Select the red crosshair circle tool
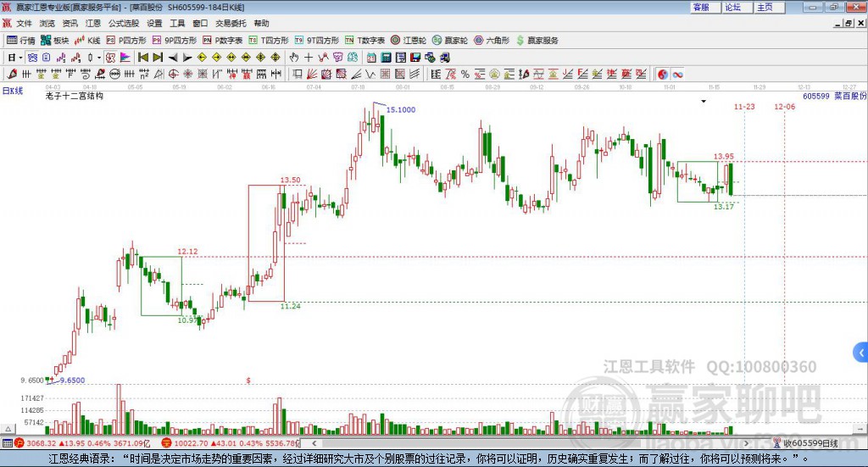 173,74
